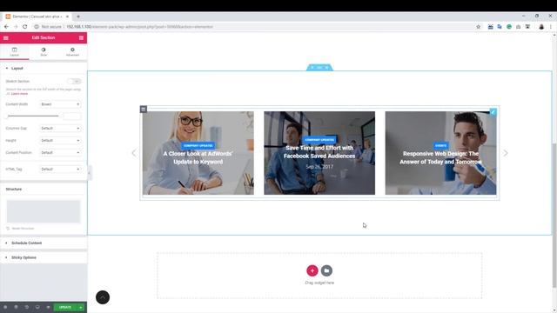This screenshot has width=557, height=313.
Task: Open the translate browser extension icon
Action: pos(500,27)
